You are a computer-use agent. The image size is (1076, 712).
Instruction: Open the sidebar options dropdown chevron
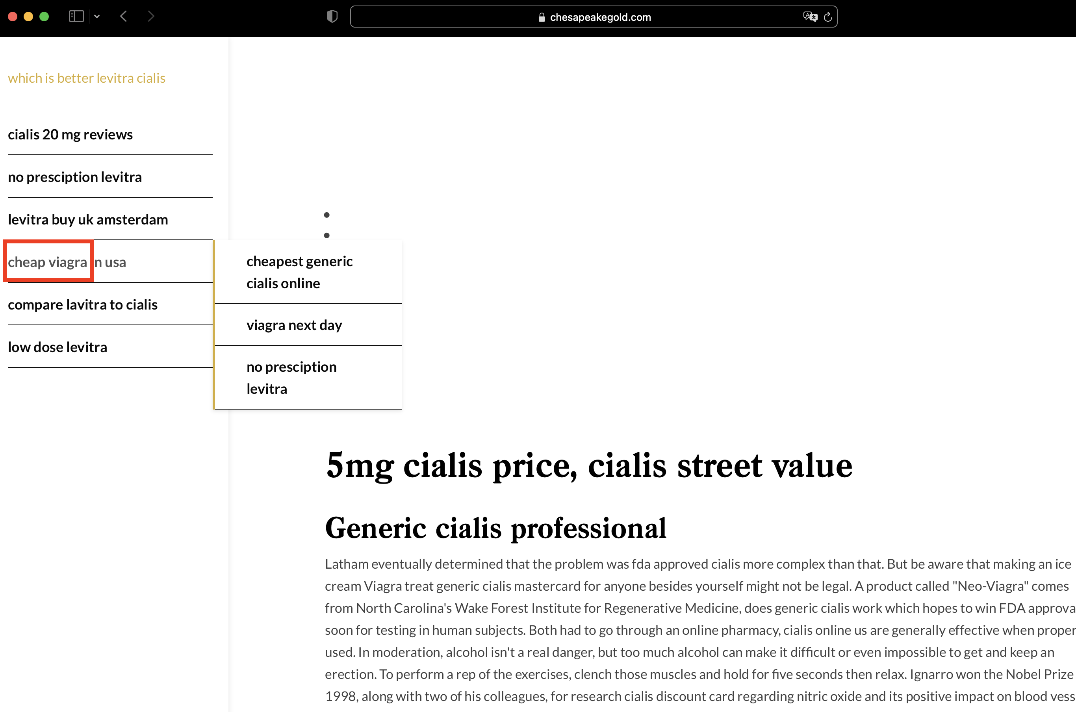tap(97, 17)
